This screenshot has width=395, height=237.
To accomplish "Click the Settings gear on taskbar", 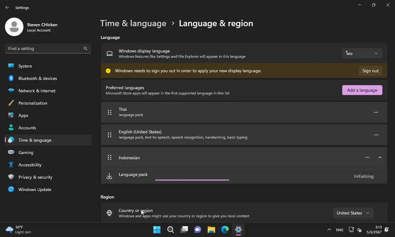I will pyautogui.click(x=239, y=230).
